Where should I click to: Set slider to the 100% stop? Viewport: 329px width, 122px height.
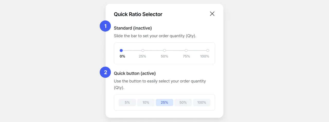click(x=208, y=51)
